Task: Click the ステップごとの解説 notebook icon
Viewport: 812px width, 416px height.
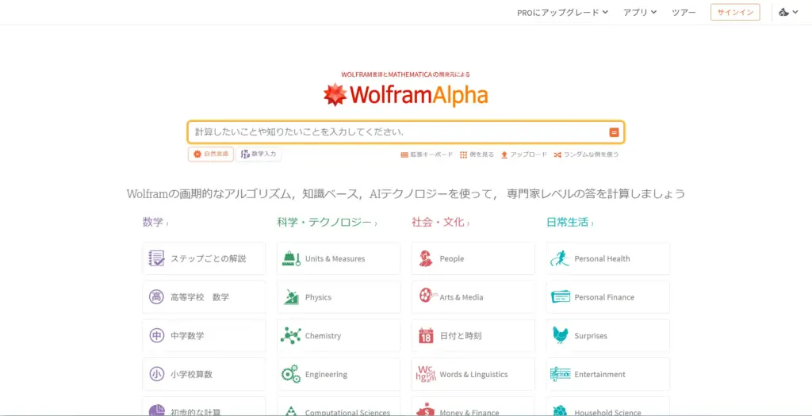Action: (x=156, y=258)
